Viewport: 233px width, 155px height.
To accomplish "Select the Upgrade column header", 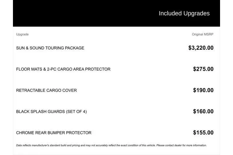I will 22,34.
